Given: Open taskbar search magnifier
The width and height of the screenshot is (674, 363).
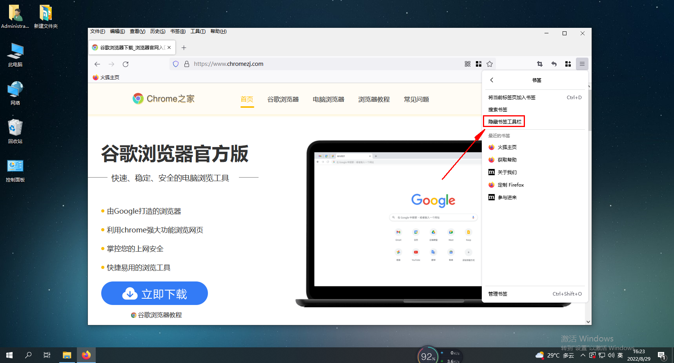Looking at the screenshot, I should click(x=28, y=355).
